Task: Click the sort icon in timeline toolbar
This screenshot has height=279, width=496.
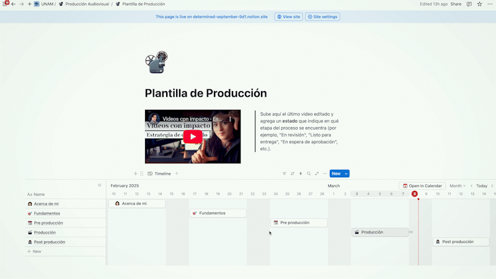Action: (x=293, y=174)
